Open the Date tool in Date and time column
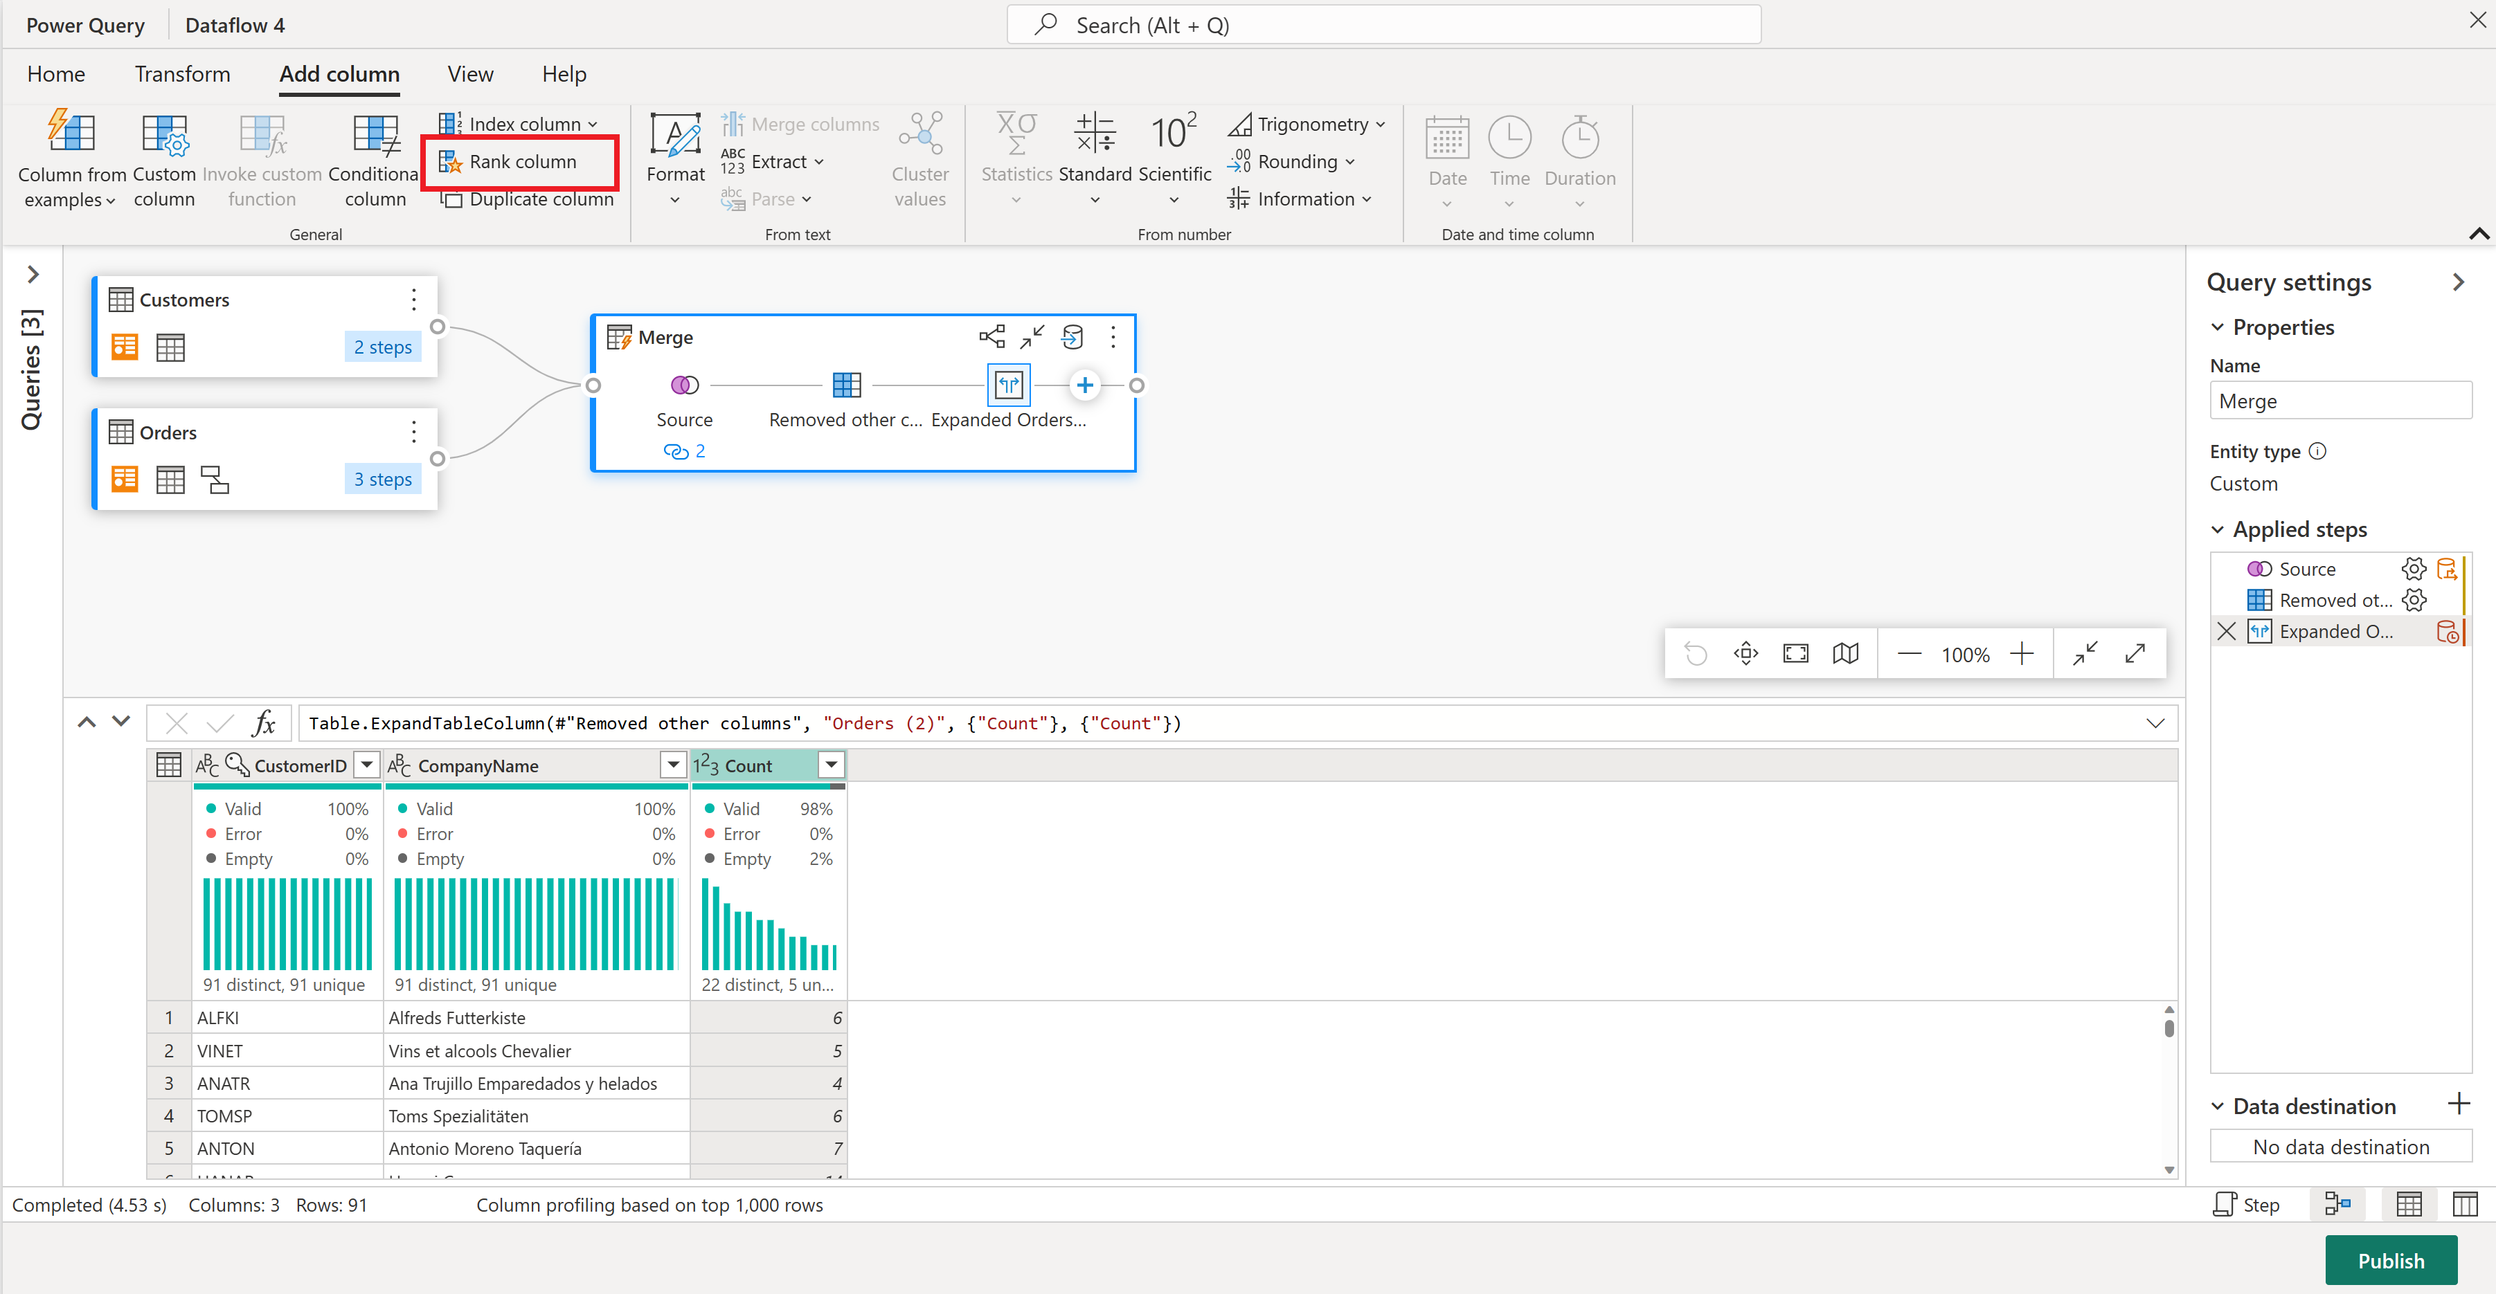This screenshot has width=2496, height=1294. 1446,160
